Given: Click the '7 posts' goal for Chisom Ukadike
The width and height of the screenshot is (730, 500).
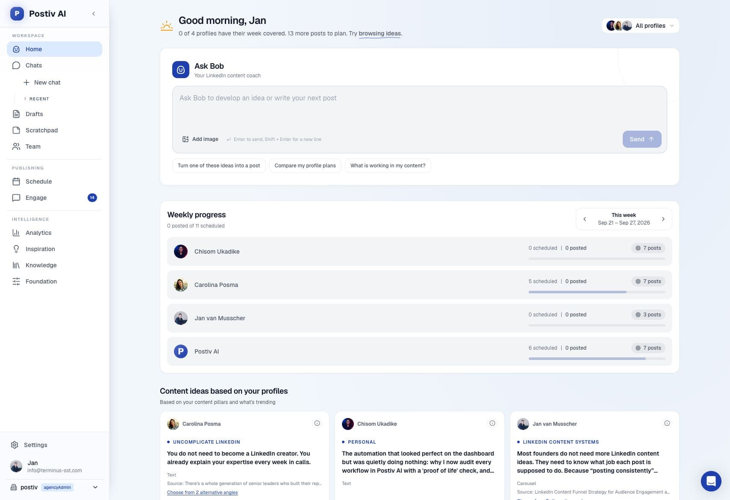Looking at the screenshot, I should point(648,248).
